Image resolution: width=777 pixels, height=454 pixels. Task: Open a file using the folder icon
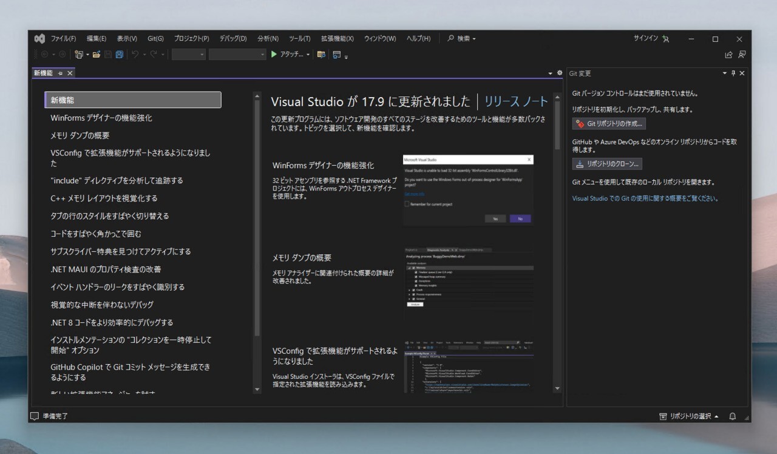(x=98, y=54)
